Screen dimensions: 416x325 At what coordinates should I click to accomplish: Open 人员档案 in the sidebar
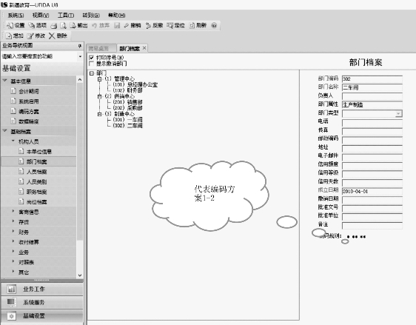36,172
